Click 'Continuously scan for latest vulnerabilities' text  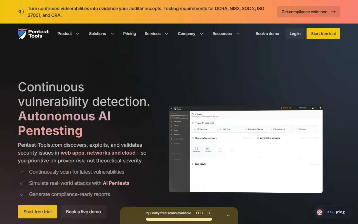point(77,172)
